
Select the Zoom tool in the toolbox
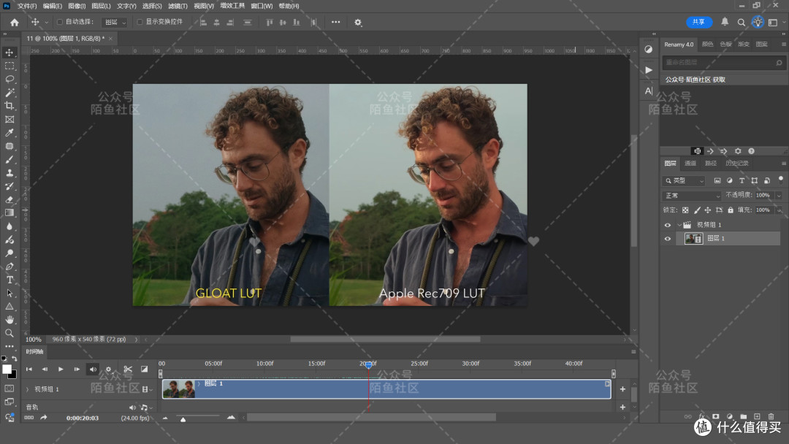[9, 333]
